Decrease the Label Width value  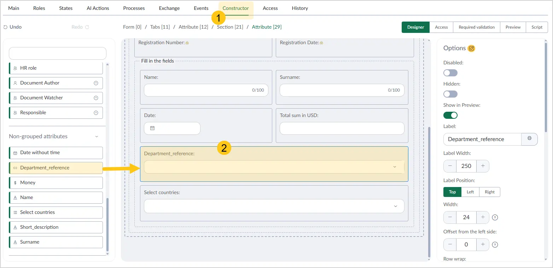[450, 166]
